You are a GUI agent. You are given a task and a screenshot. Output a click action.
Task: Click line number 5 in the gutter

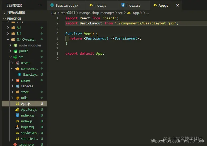click(x=57, y=38)
